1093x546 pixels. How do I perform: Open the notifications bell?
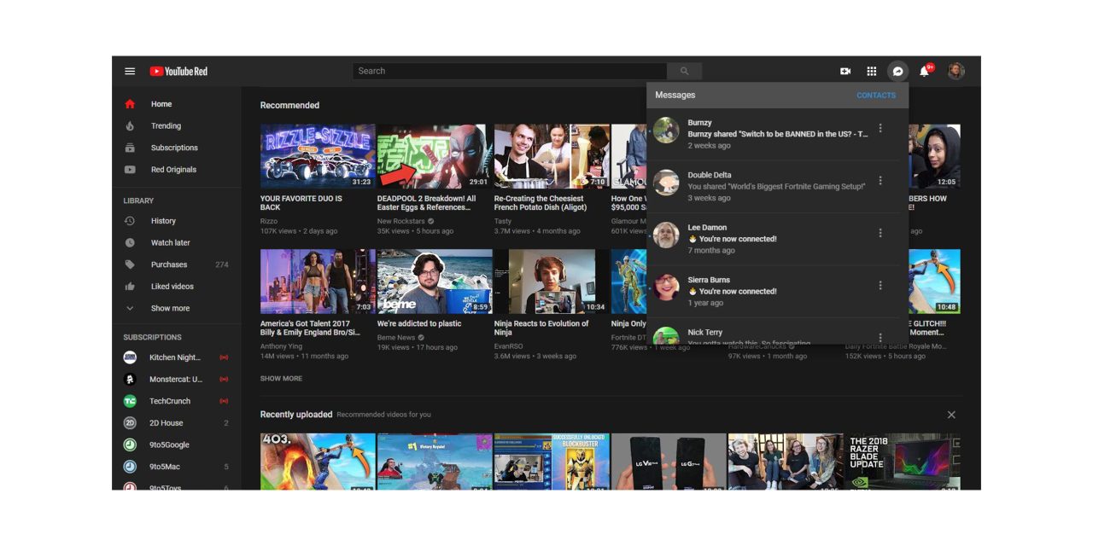click(924, 72)
